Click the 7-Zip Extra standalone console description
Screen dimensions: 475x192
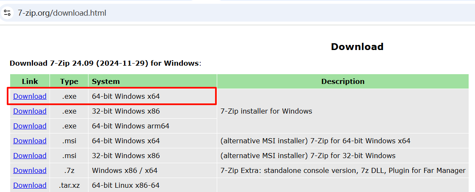point(343,170)
